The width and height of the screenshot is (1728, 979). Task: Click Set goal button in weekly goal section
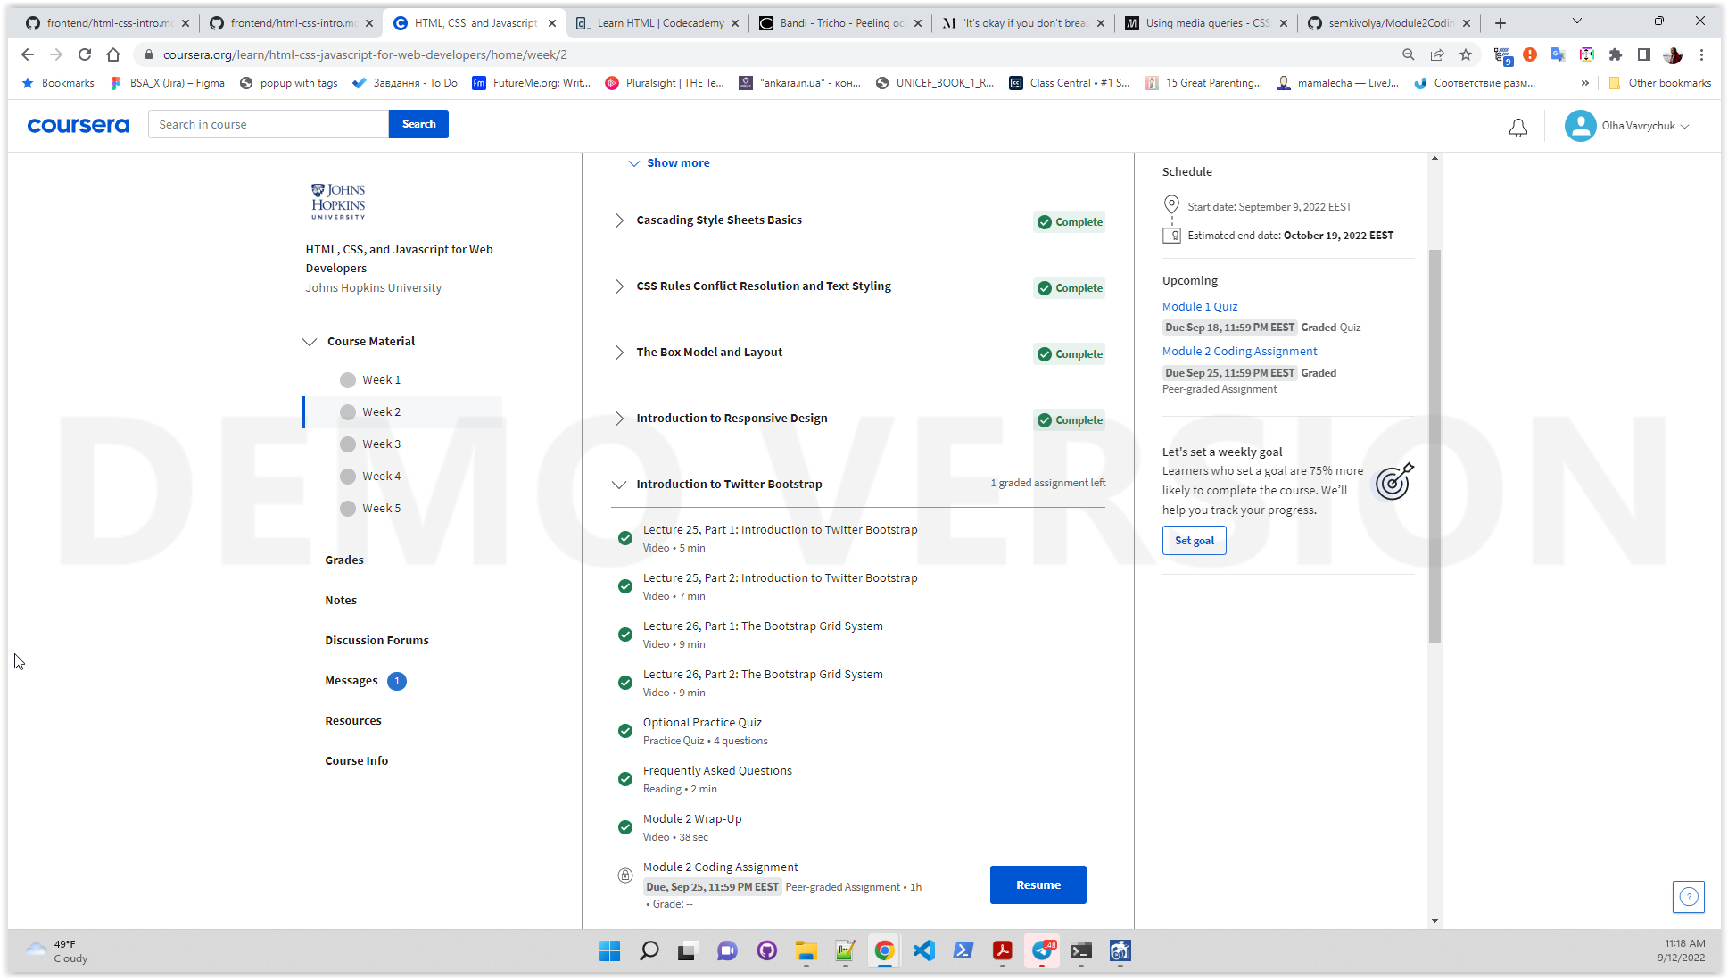(x=1194, y=540)
